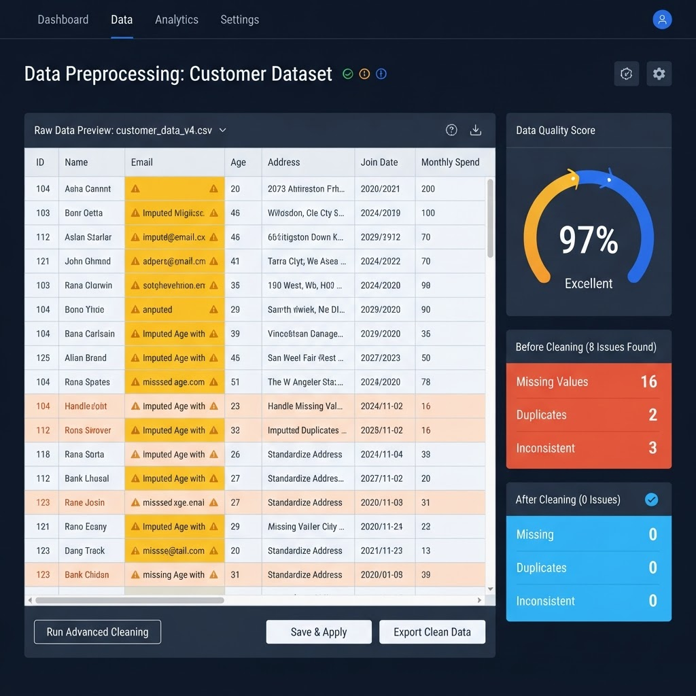Image resolution: width=696 pixels, height=696 pixels.
Task: Click warning icon beside Imputed Migiisc.
Action: [x=135, y=213]
